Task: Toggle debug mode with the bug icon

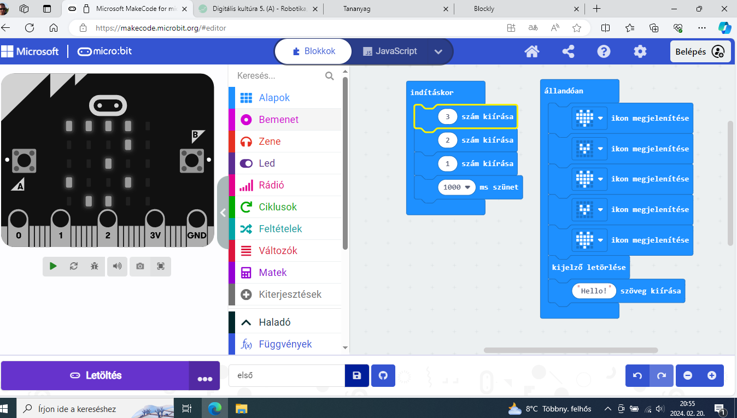Action: 95,266
